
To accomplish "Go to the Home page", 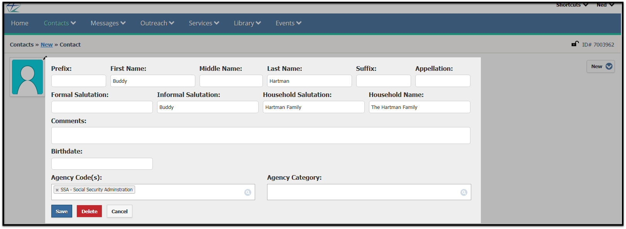I will click(20, 23).
